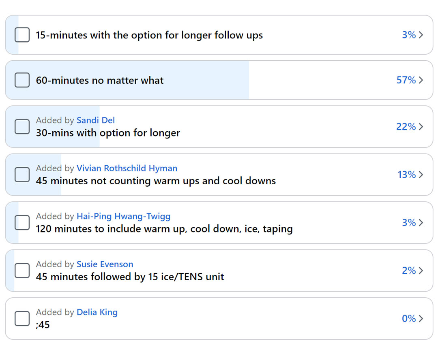This screenshot has height=341, width=438.
Task: Open the chevron beside 0%
Action: click(x=421, y=319)
